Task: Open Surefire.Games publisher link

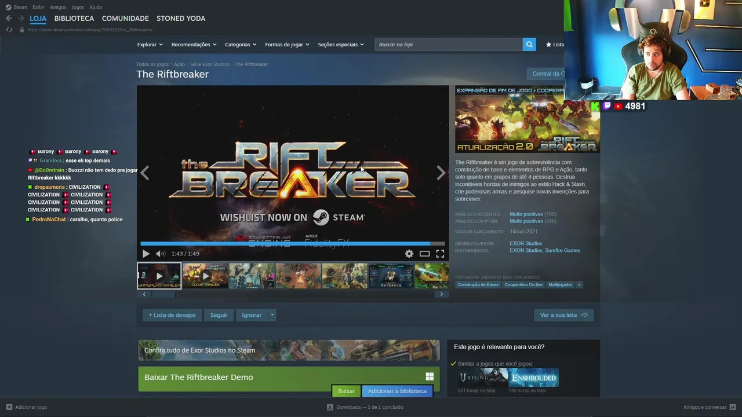Action: pyautogui.click(x=563, y=251)
